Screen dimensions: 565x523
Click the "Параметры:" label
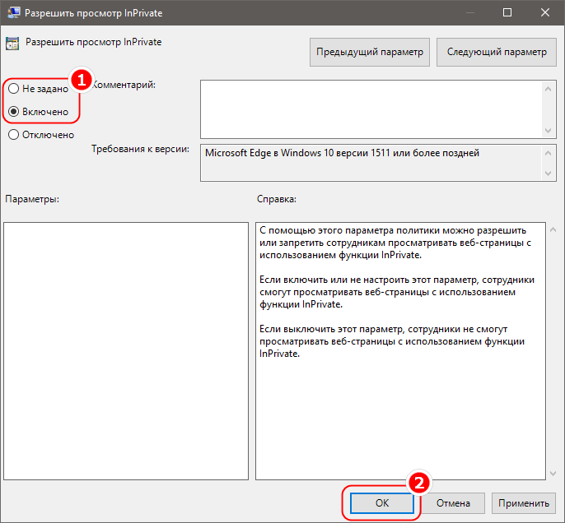(32, 199)
